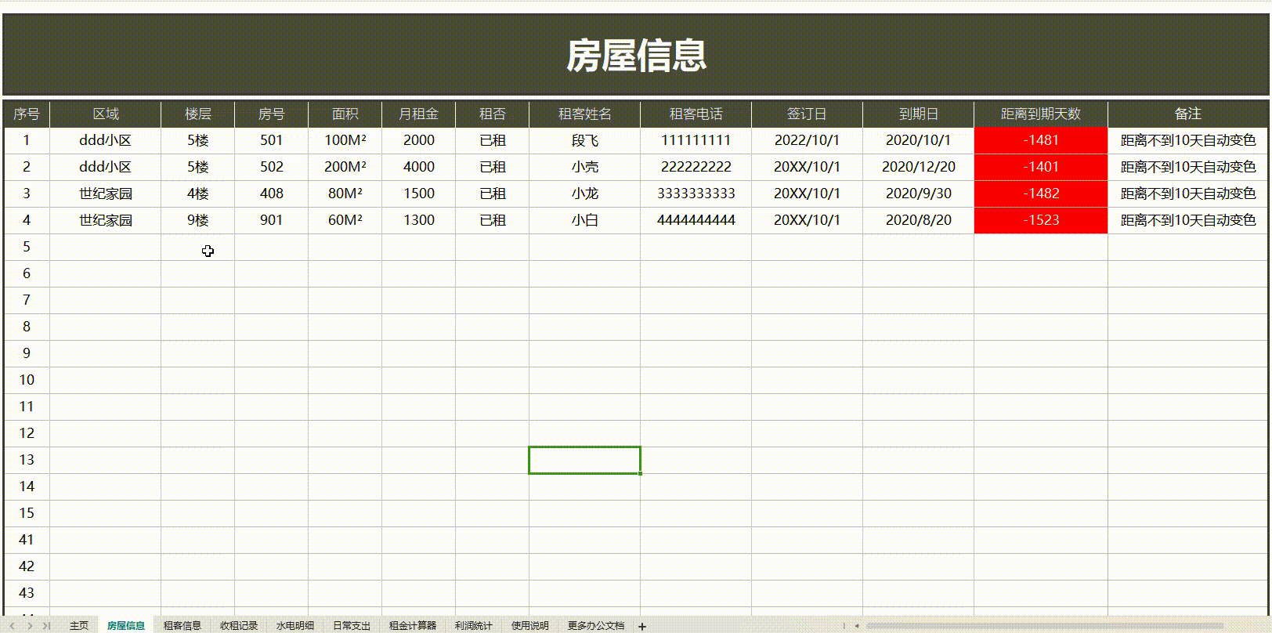The width and height of the screenshot is (1272, 633).
Task: Select tenant name cell 小壳
Action: tap(585, 168)
